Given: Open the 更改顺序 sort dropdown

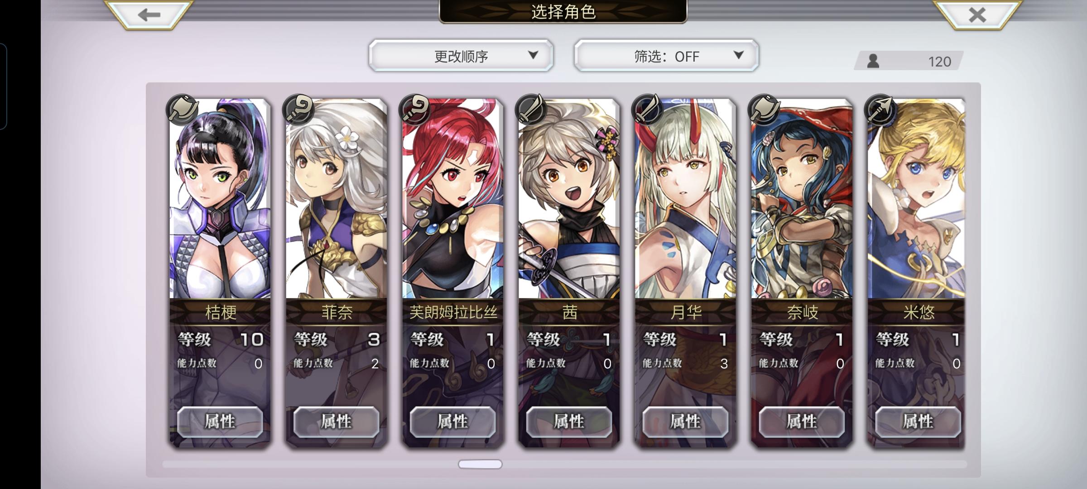Looking at the screenshot, I should click(461, 55).
